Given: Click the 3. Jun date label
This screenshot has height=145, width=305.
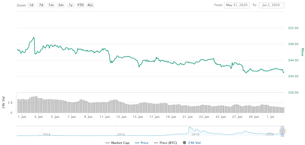Looking at the screenshot, I should click(x=38, y=117).
